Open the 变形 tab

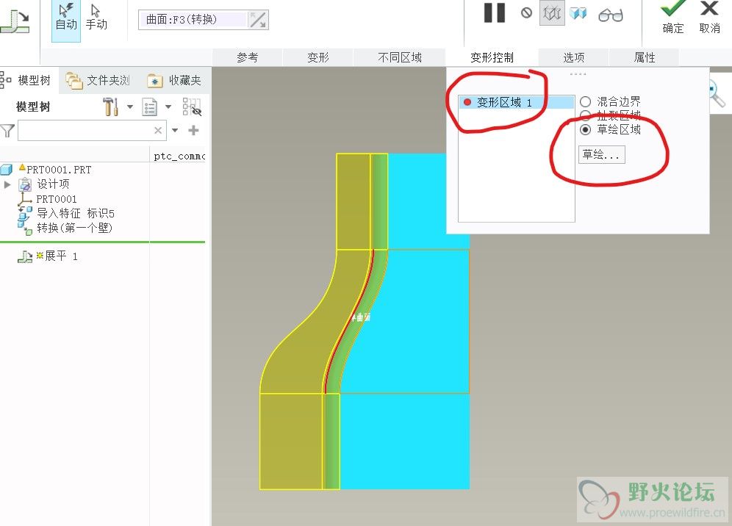(x=318, y=57)
